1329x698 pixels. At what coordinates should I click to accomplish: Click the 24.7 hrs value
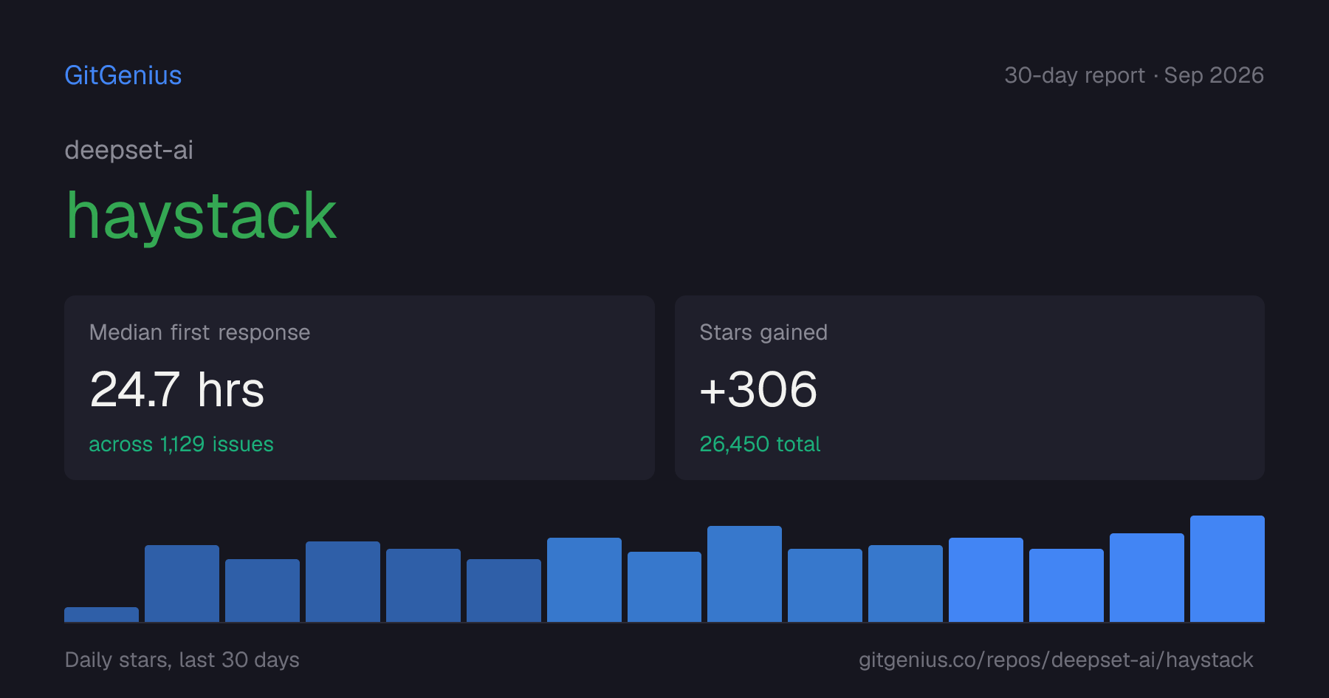click(x=176, y=389)
